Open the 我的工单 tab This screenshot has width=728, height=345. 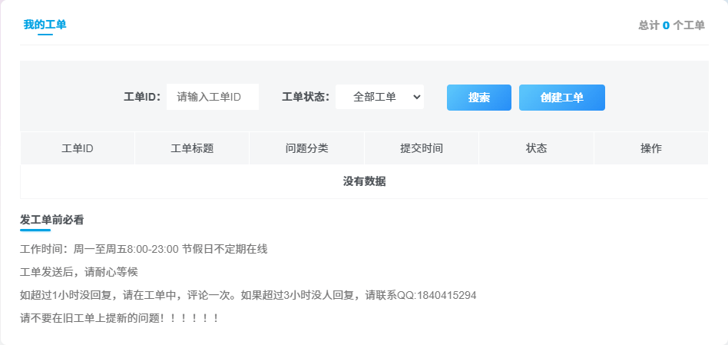coord(45,25)
